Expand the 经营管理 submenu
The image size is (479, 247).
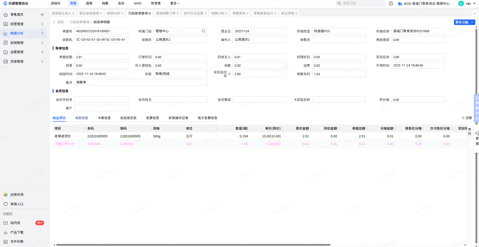click(42, 24)
